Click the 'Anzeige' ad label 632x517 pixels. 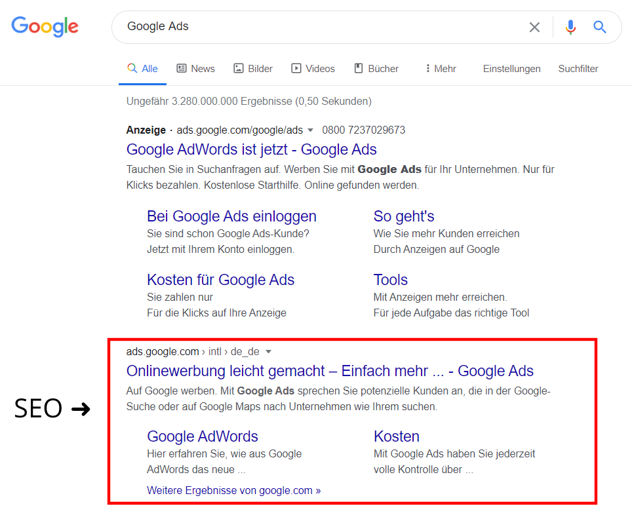click(146, 130)
